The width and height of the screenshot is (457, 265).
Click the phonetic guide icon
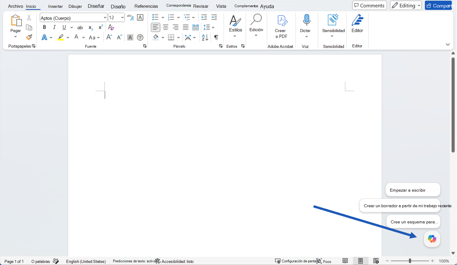click(x=130, y=17)
